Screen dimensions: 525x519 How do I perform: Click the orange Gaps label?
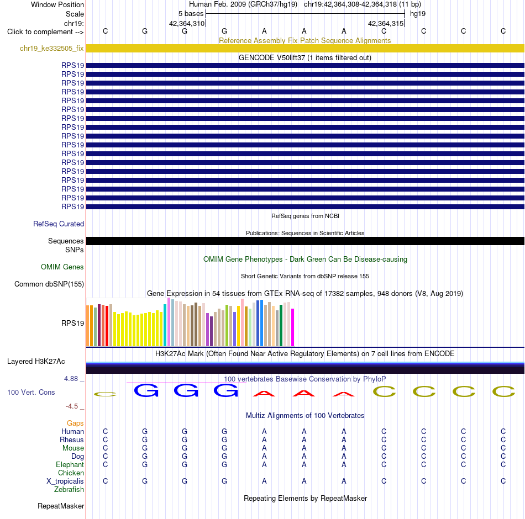click(x=75, y=423)
